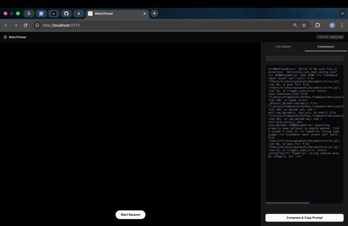Bookmark this page with star icon
This screenshot has height=226, width=348.
(x=304, y=25)
